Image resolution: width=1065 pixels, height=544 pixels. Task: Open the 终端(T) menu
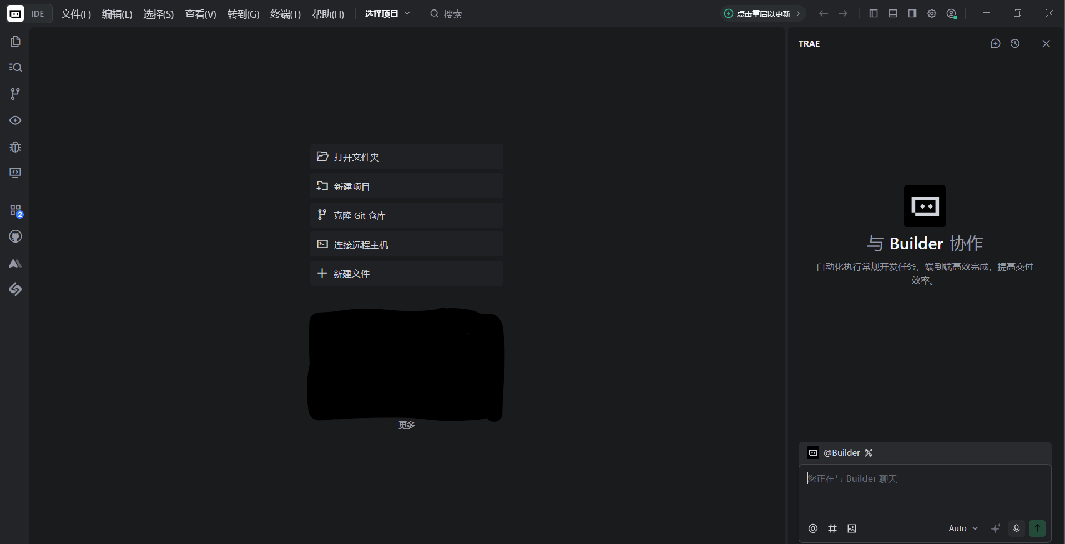[285, 14]
